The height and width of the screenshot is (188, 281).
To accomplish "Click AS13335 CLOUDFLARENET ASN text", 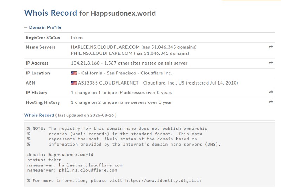I will (108, 83).
